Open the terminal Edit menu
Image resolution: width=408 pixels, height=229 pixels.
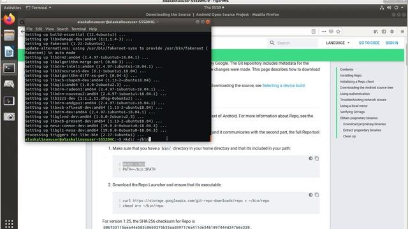pyautogui.click(x=39, y=29)
